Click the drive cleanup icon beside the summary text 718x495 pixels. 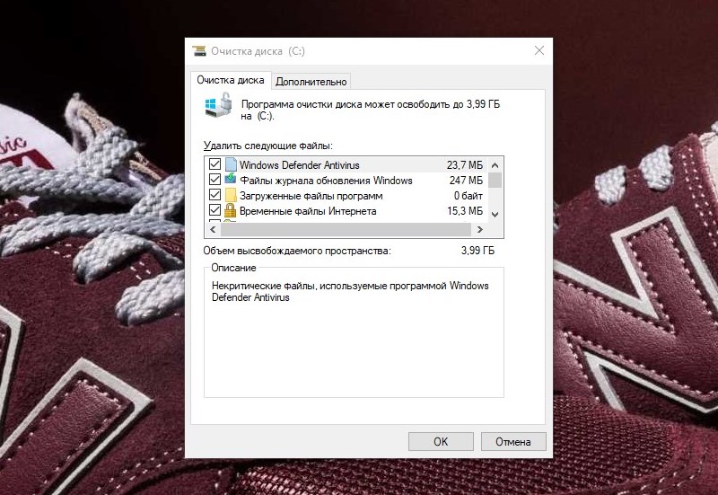pyautogui.click(x=218, y=109)
